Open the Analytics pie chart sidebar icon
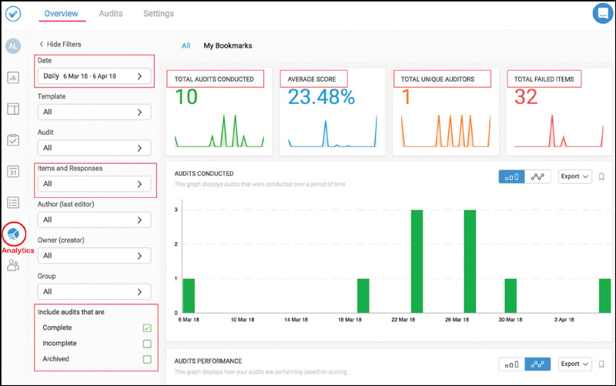The height and width of the screenshot is (386, 616). (x=13, y=233)
